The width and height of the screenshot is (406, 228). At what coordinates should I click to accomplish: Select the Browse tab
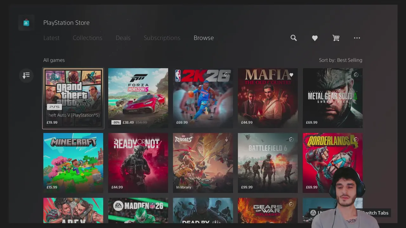[x=204, y=38]
